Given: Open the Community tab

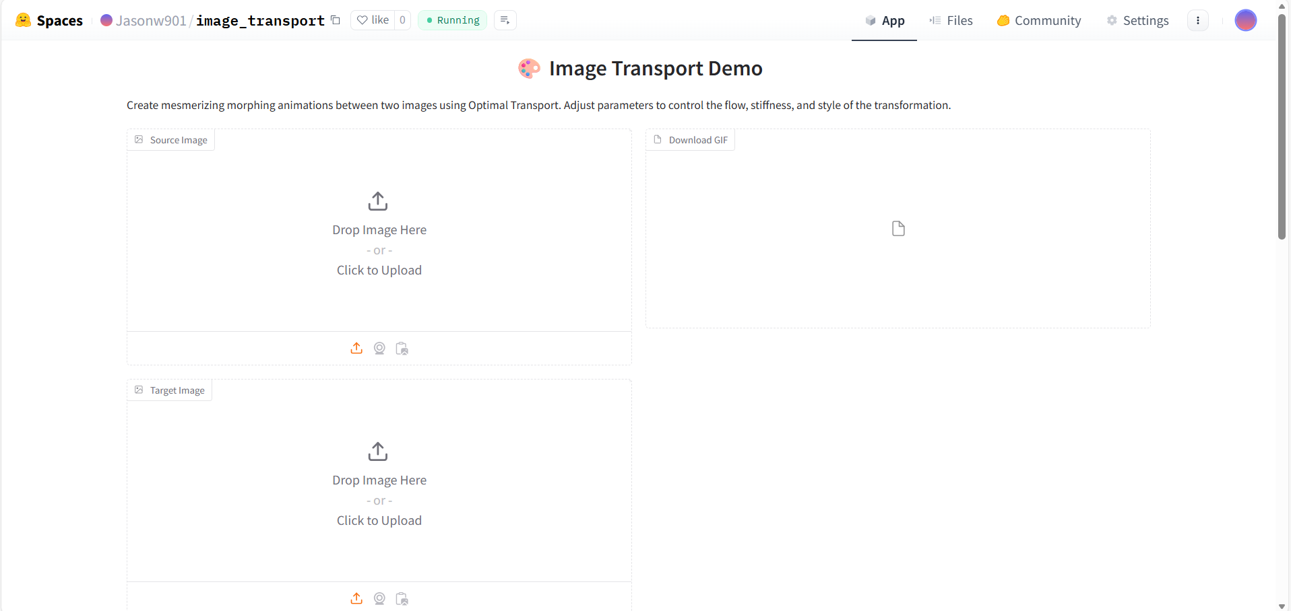Looking at the screenshot, I should tap(1038, 20).
